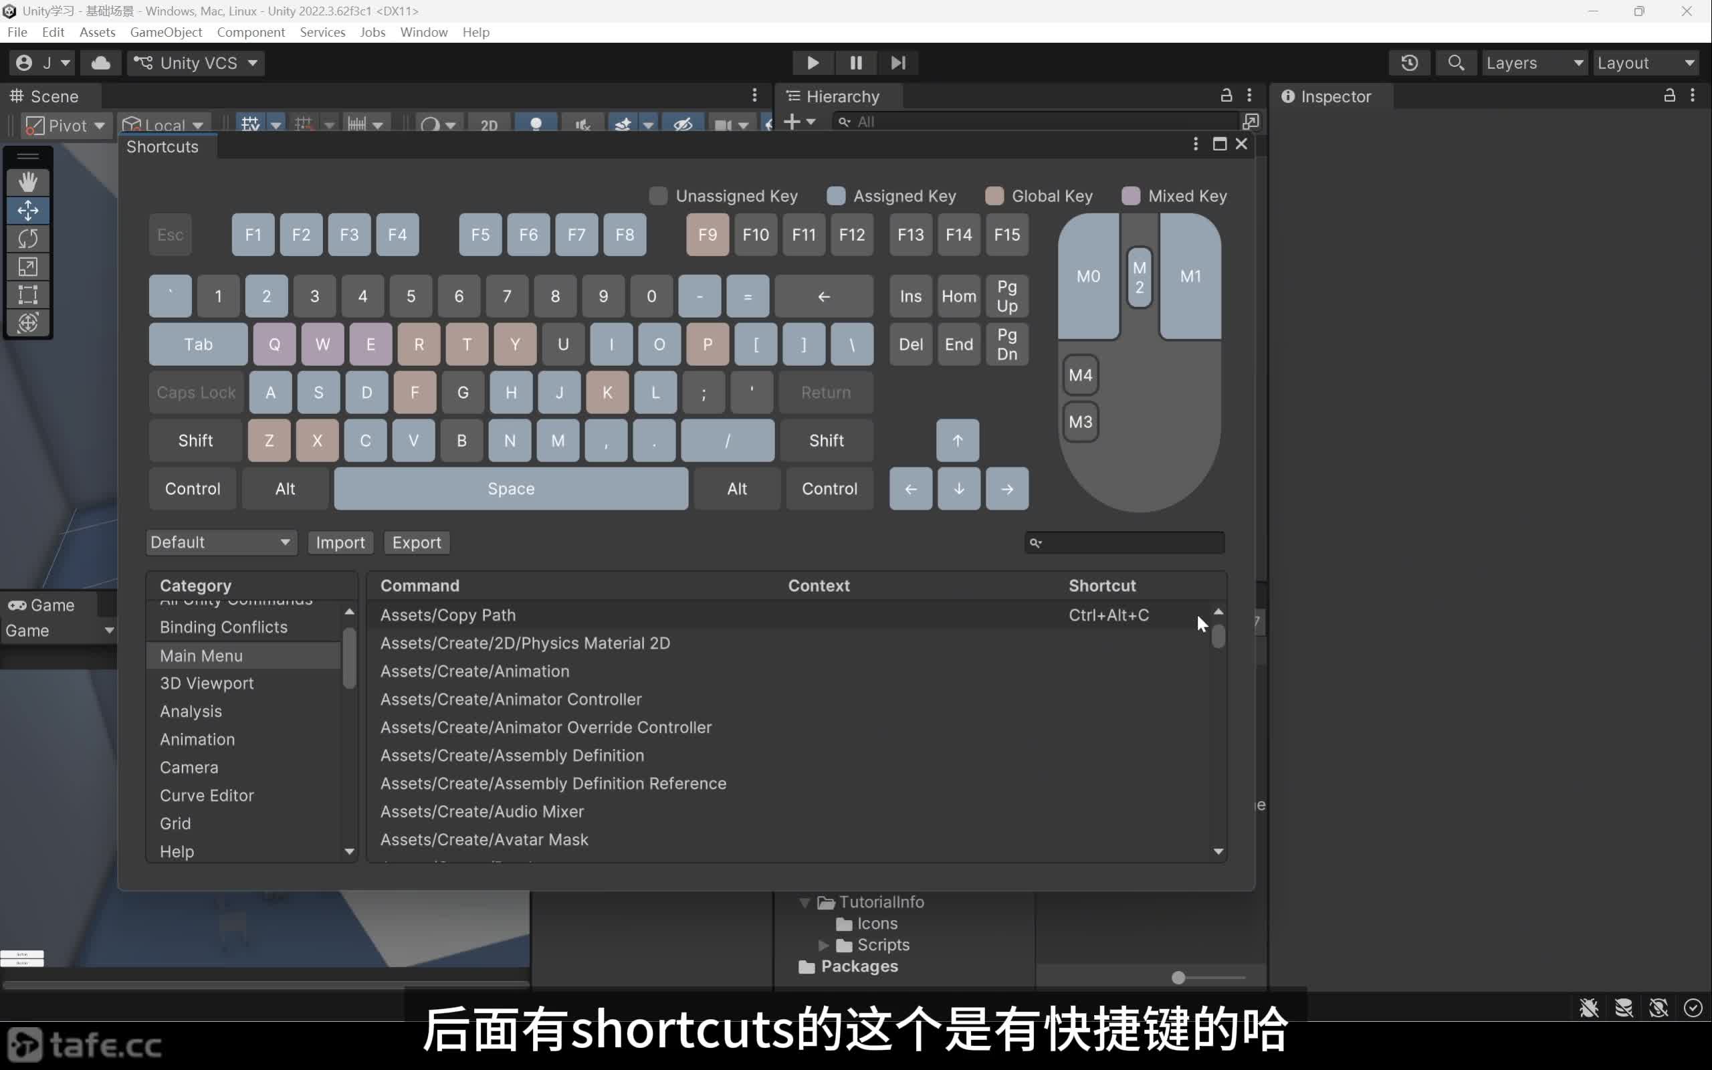
Task: Click auto-generate lighting status icon
Action: (1658, 1008)
